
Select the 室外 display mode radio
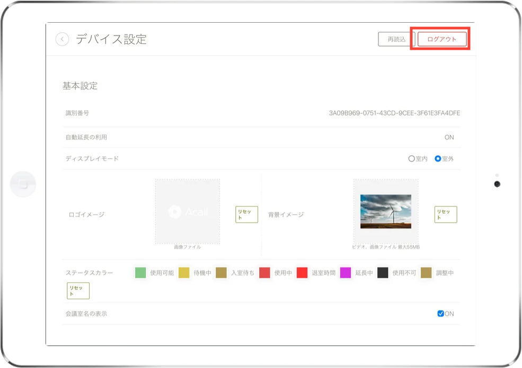pyautogui.click(x=438, y=159)
